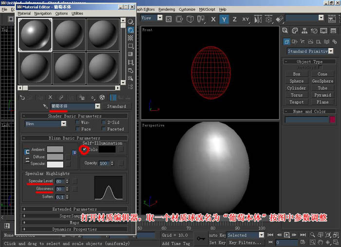The height and width of the screenshot is (247, 341).
Task: Open the MAXScript menu
Action: 207,9
